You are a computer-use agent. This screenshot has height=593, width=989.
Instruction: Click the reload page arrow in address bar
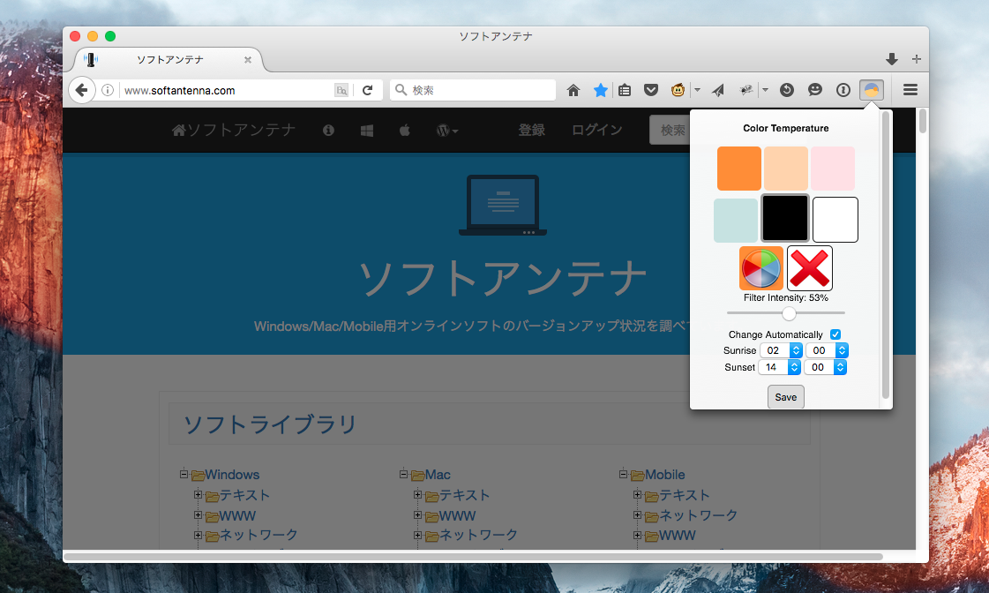[367, 90]
